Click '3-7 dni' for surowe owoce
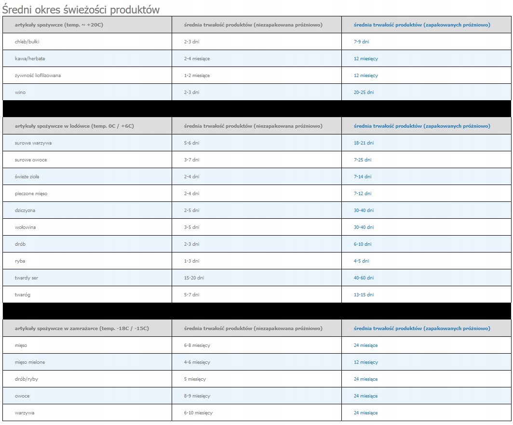Image resolution: width=513 pixels, height=425 pixels. tap(192, 160)
